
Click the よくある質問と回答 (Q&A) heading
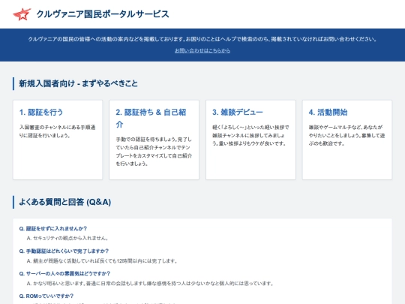(x=65, y=202)
